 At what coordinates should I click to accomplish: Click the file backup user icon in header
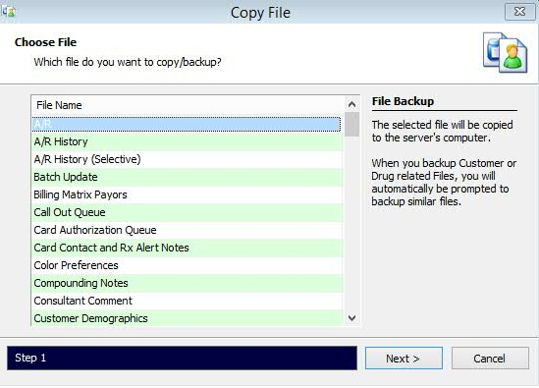(505, 53)
